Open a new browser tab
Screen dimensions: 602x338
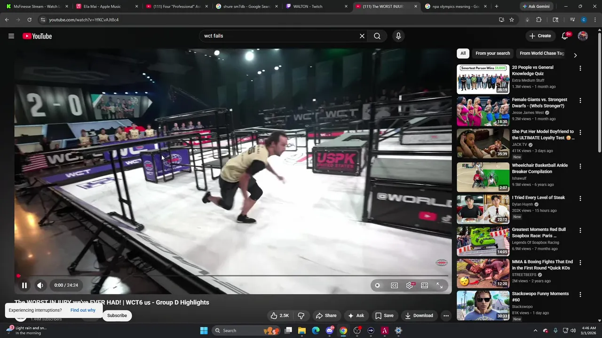coord(497,7)
